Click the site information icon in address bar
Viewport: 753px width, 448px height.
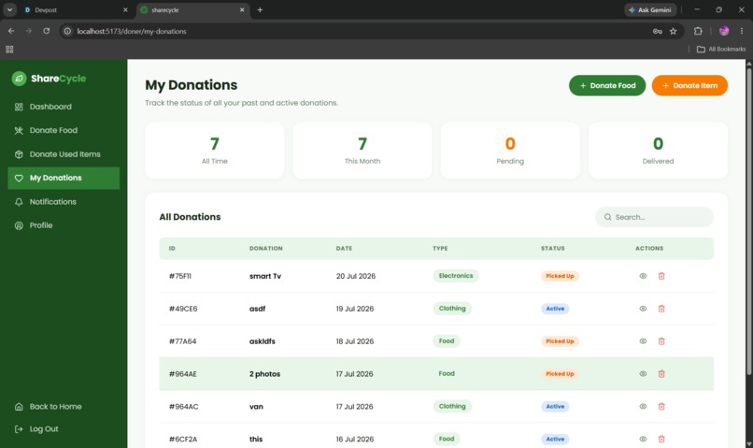pos(67,31)
